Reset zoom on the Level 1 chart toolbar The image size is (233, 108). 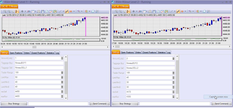coord(13,11)
